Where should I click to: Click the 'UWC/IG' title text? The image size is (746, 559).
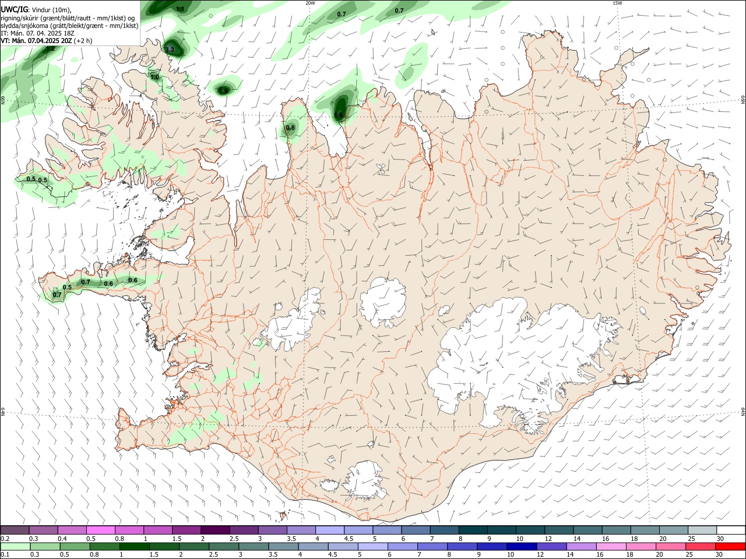[13, 9]
